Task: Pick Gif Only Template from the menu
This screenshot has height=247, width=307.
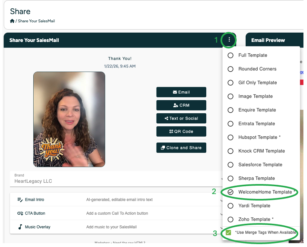Action: (x=230, y=83)
